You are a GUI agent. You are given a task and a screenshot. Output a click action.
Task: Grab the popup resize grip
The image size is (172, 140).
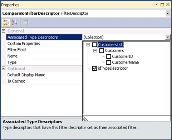point(85,119)
